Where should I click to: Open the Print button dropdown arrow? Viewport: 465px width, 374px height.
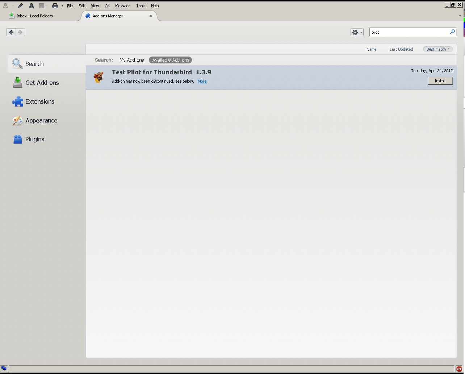pos(62,6)
